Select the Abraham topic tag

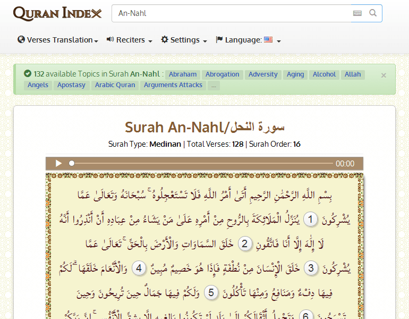click(x=183, y=74)
